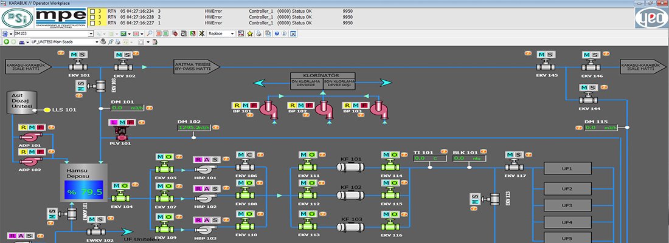Tick the second alarm row checkbox
Screen dimensions: 669x243
point(91,17)
